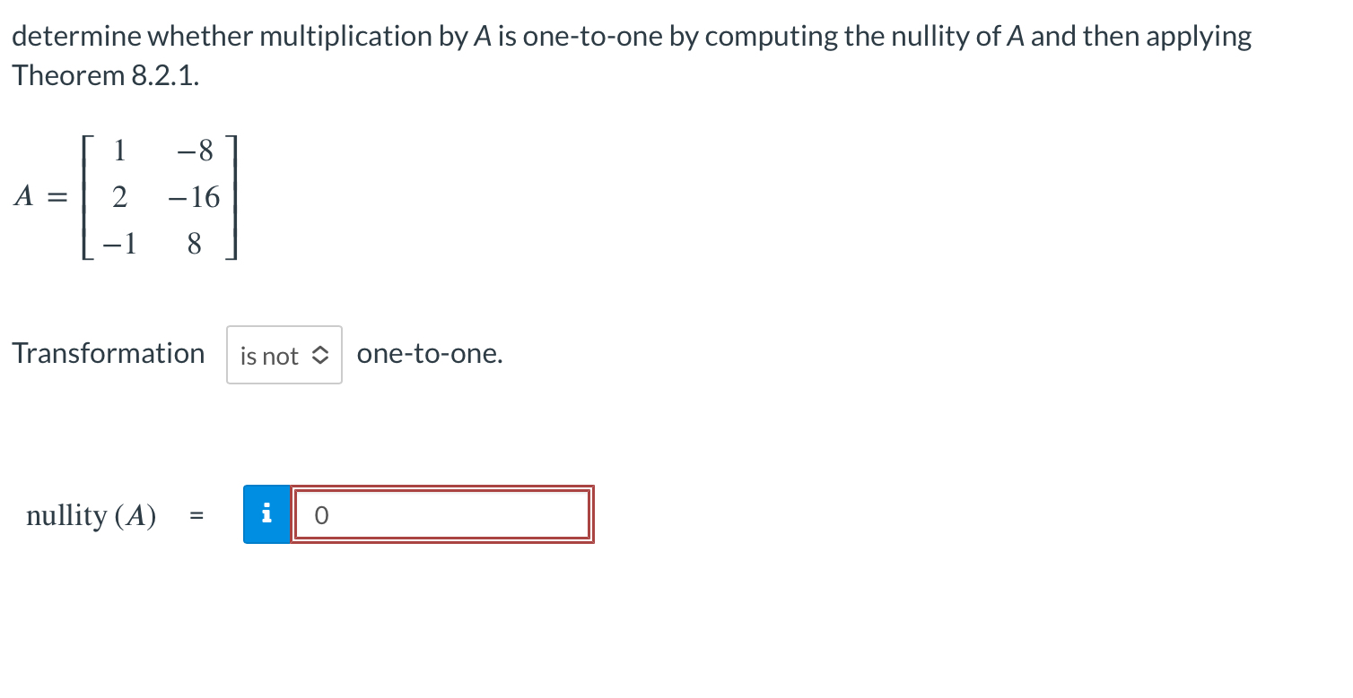The height and width of the screenshot is (698, 1353).
Task: Select the '0' entered in the answer box
Action: click(x=321, y=514)
